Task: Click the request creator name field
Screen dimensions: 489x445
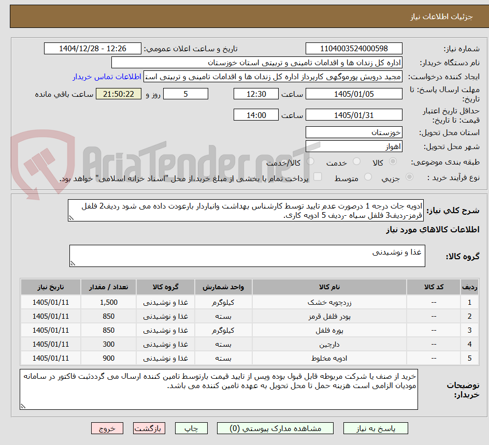Action: (x=273, y=77)
